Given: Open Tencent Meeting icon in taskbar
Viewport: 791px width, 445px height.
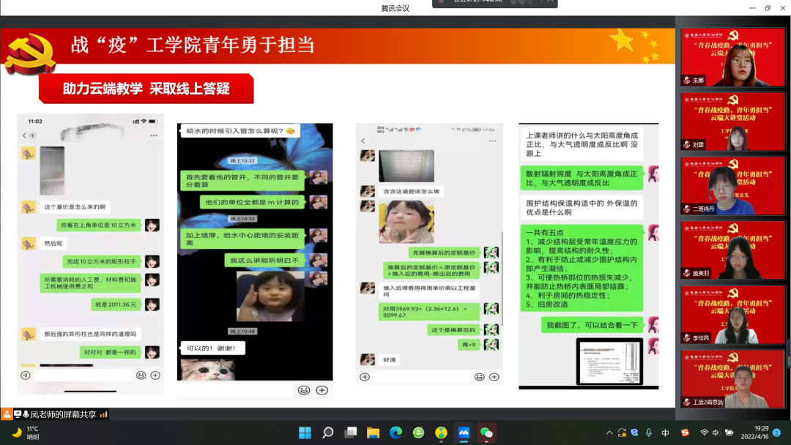Looking at the screenshot, I should tap(463, 433).
